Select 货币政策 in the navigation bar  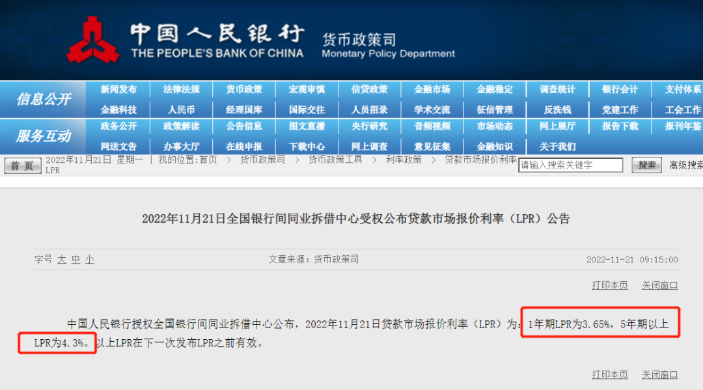[x=244, y=90]
